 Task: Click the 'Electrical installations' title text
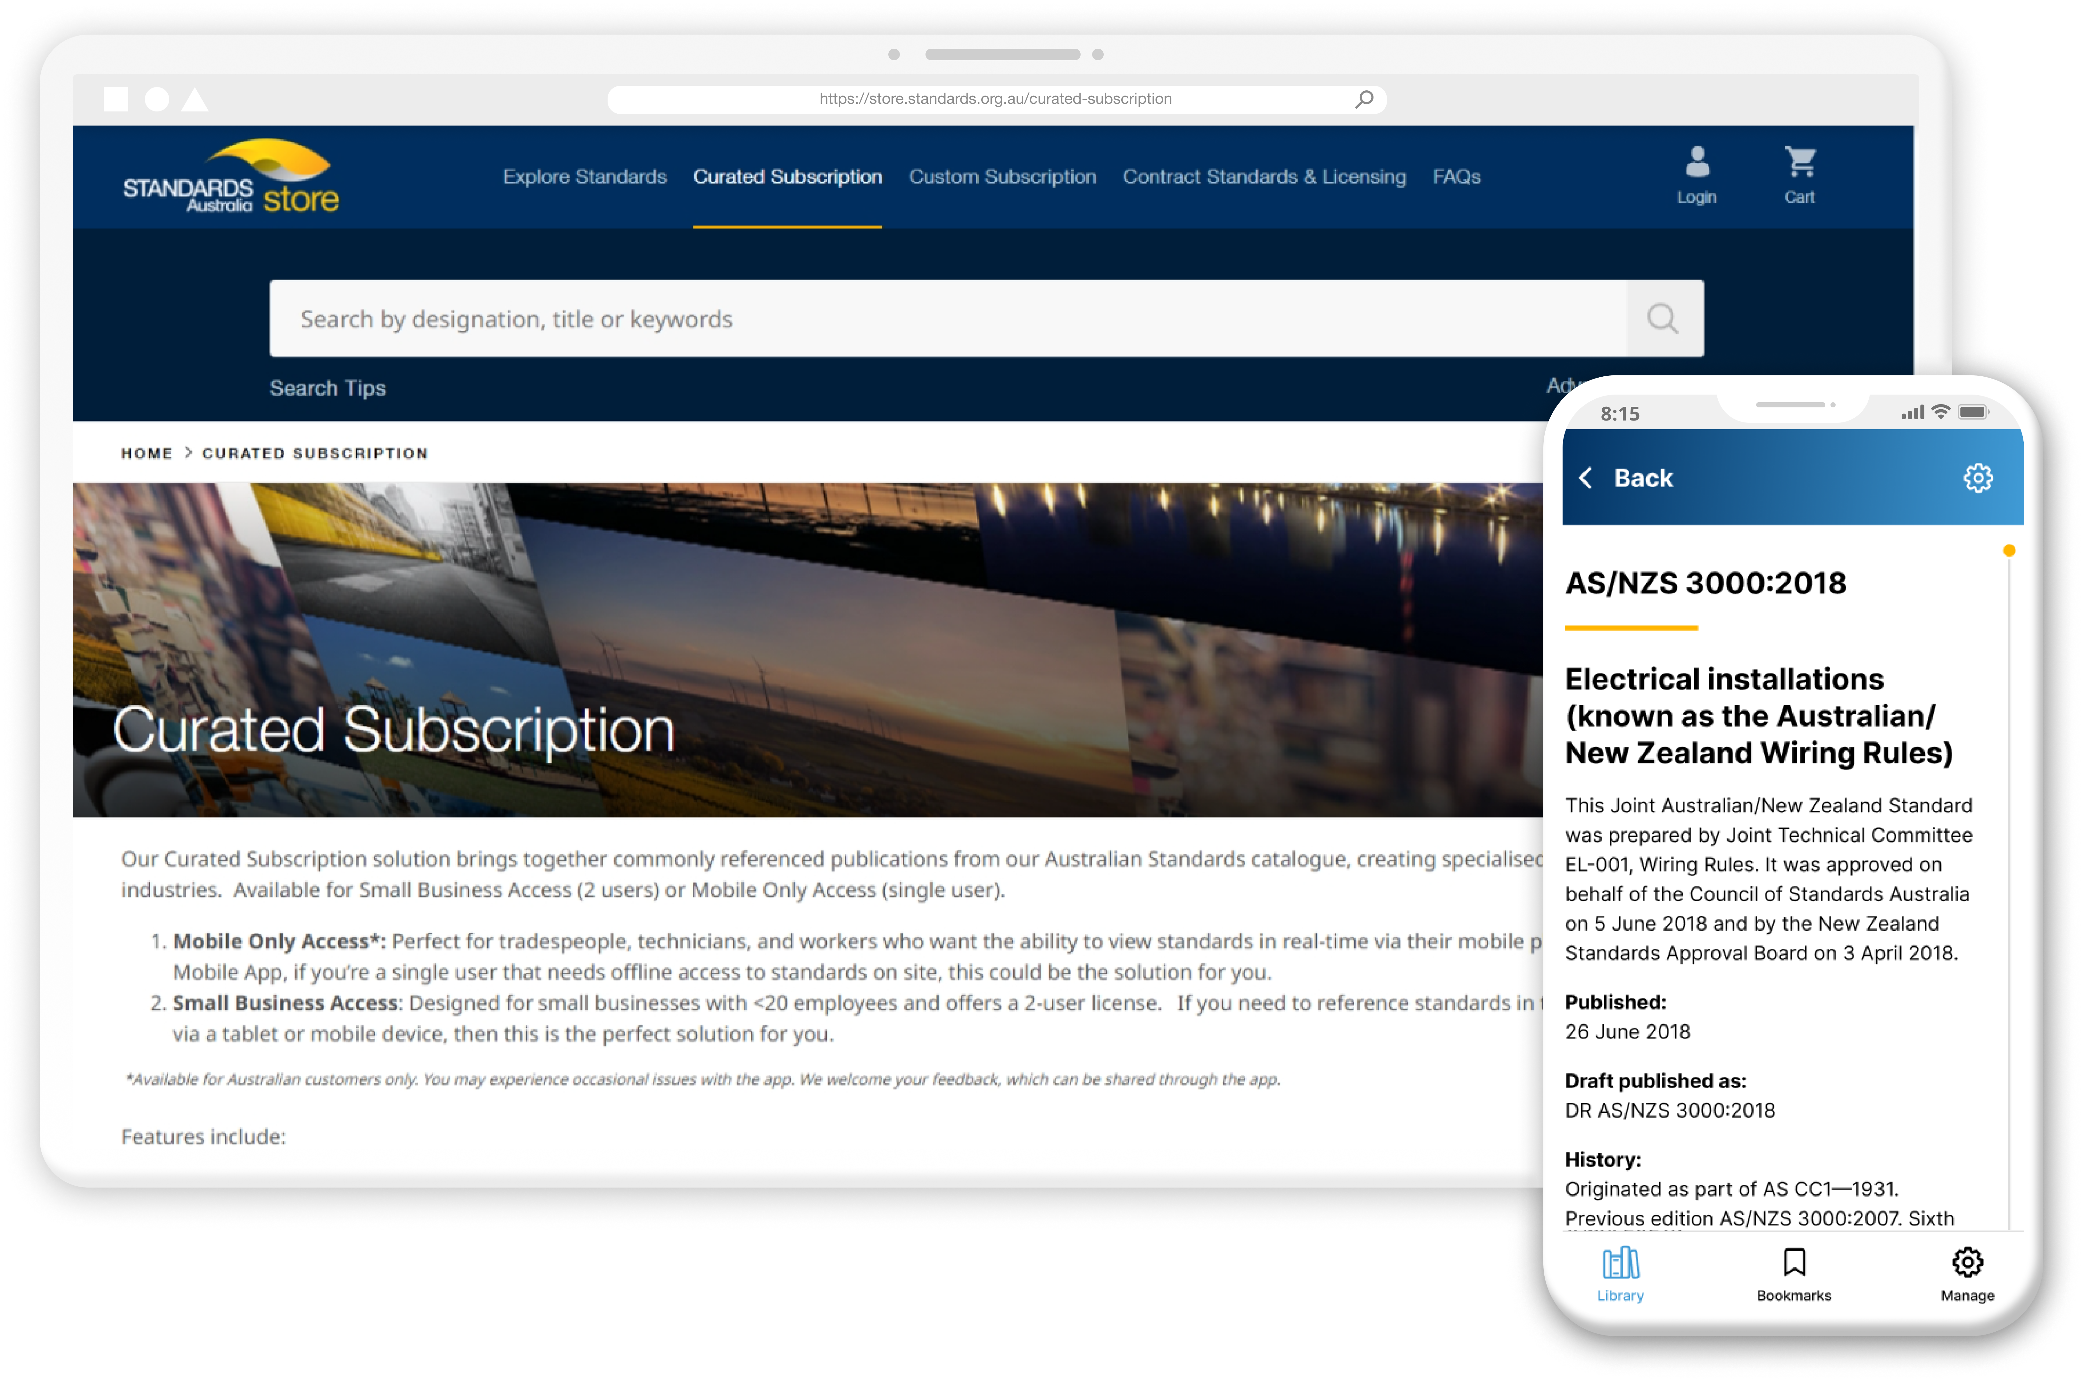(1759, 716)
